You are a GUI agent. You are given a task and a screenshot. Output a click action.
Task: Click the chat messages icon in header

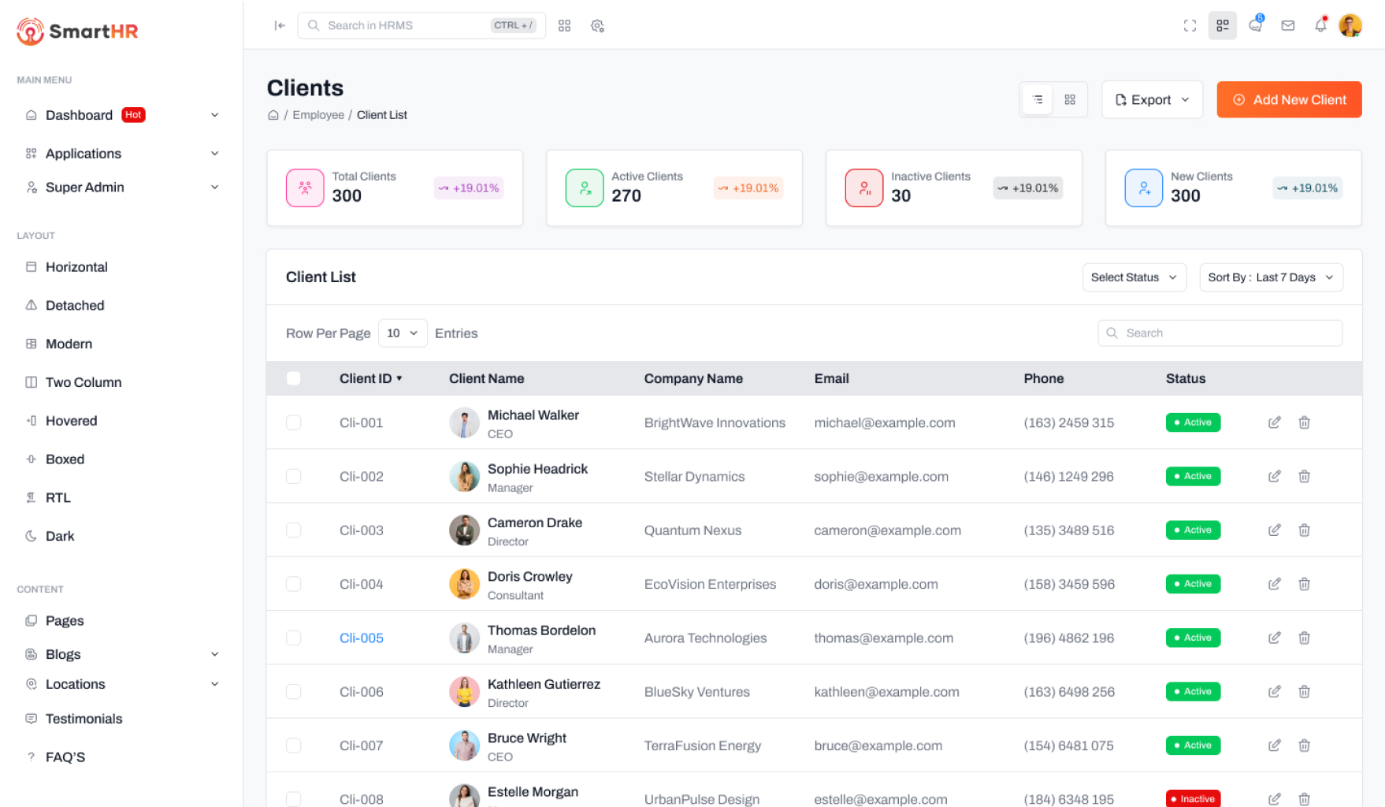pos(1255,25)
